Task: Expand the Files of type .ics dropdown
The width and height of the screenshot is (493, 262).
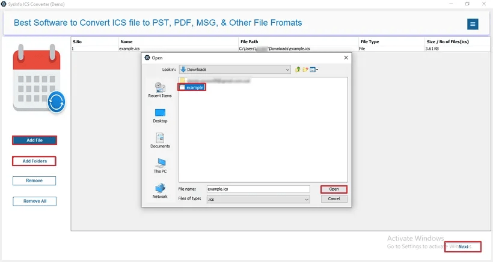Action: click(x=258, y=199)
